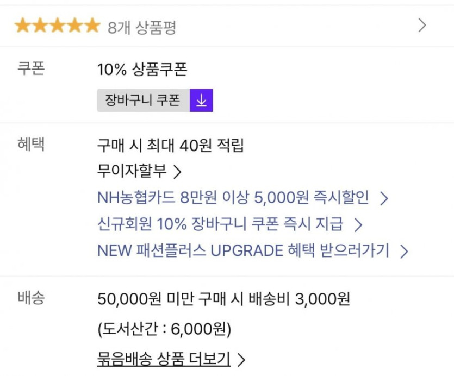Open NEW 패션플러스 UPGRADE 혜택 받으러가기 link
454x376 pixels.
point(243,250)
